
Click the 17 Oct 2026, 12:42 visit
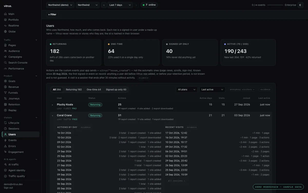[x=217, y=133]
